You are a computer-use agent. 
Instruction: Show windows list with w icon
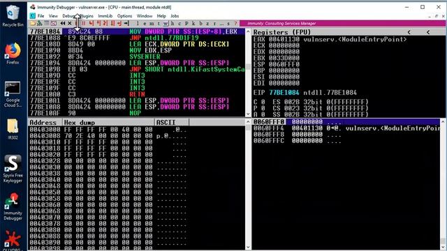click(x=166, y=23)
